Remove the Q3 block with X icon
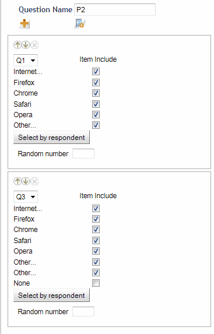Screen dimensions: 214x334 pos(34,181)
